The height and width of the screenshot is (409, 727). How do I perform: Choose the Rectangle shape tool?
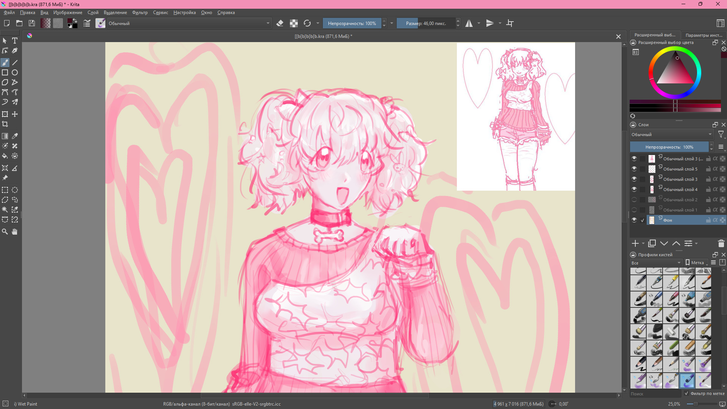tap(5, 72)
